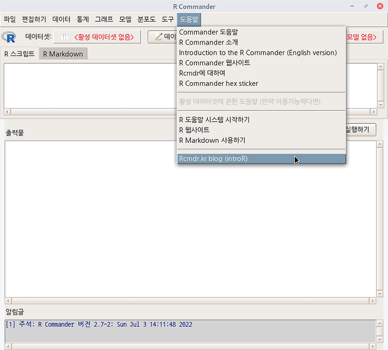Open the 그래프 menu
This screenshot has width=388, height=350.
[104, 19]
